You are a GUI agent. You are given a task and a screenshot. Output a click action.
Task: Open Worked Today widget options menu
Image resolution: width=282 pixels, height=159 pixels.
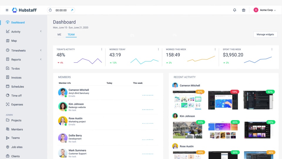point(158,49)
